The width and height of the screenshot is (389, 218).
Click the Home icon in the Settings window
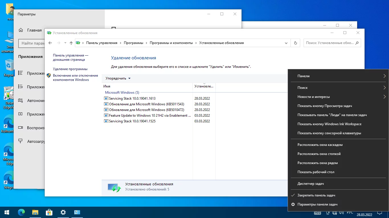[21, 30]
